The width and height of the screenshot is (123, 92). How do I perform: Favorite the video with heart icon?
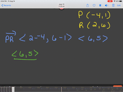94,5
